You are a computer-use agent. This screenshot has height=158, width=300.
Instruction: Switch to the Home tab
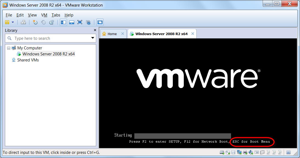click(x=112, y=34)
